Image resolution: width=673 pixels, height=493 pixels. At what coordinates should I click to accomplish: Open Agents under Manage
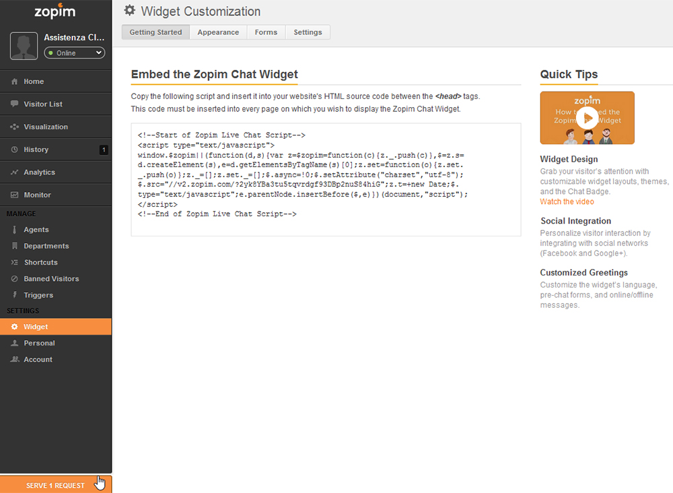[x=56, y=230]
